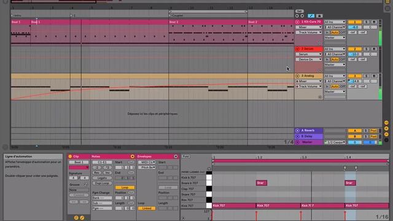Image resolution: width=393 pixels, height=221 pixels.
Task: Fold the Kit-Core 707 track with its arrow
Action: click(297, 22)
